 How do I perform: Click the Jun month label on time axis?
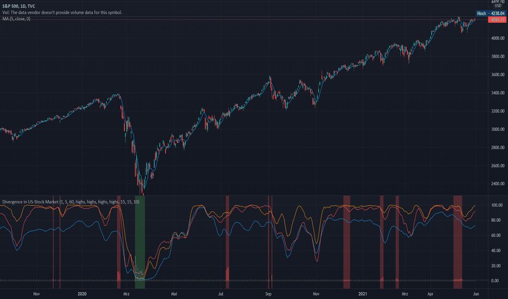click(x=476, y=294)
